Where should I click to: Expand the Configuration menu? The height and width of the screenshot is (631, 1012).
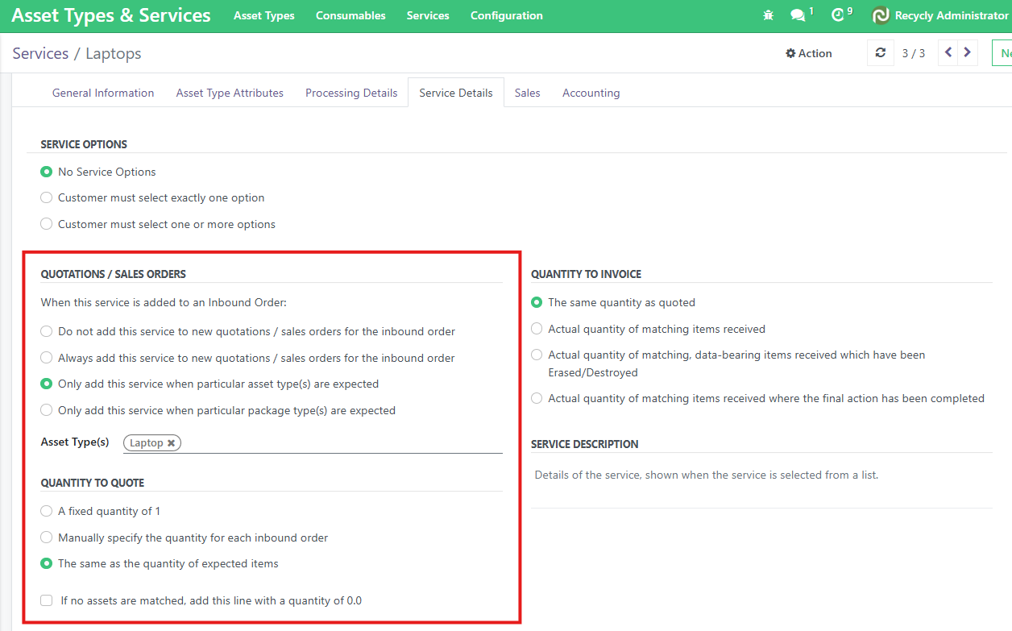click(506, 16)
